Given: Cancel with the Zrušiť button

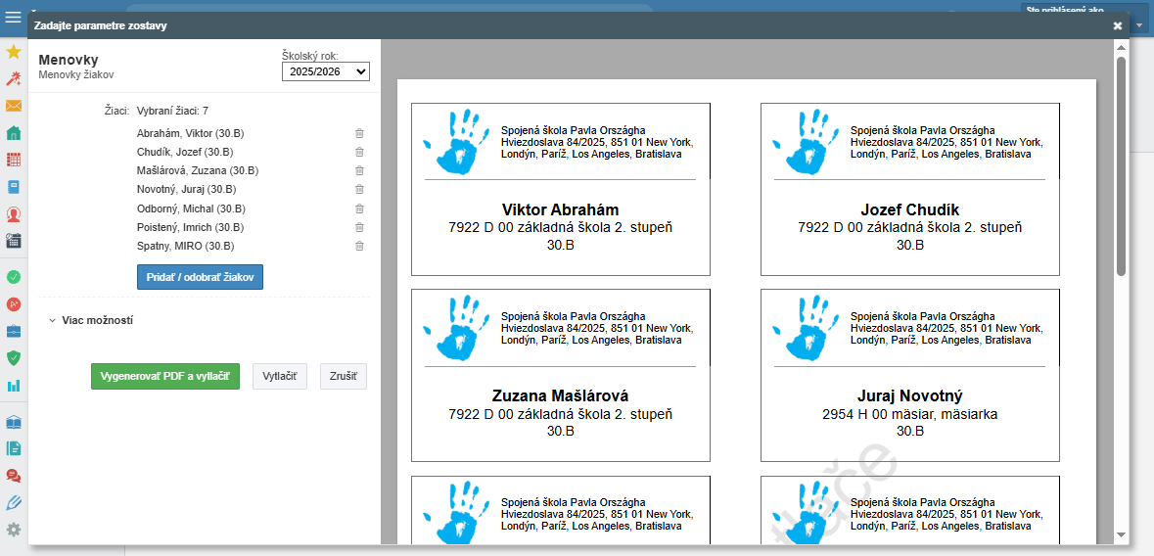Looking at the screenshot, I should coord(343,377).
